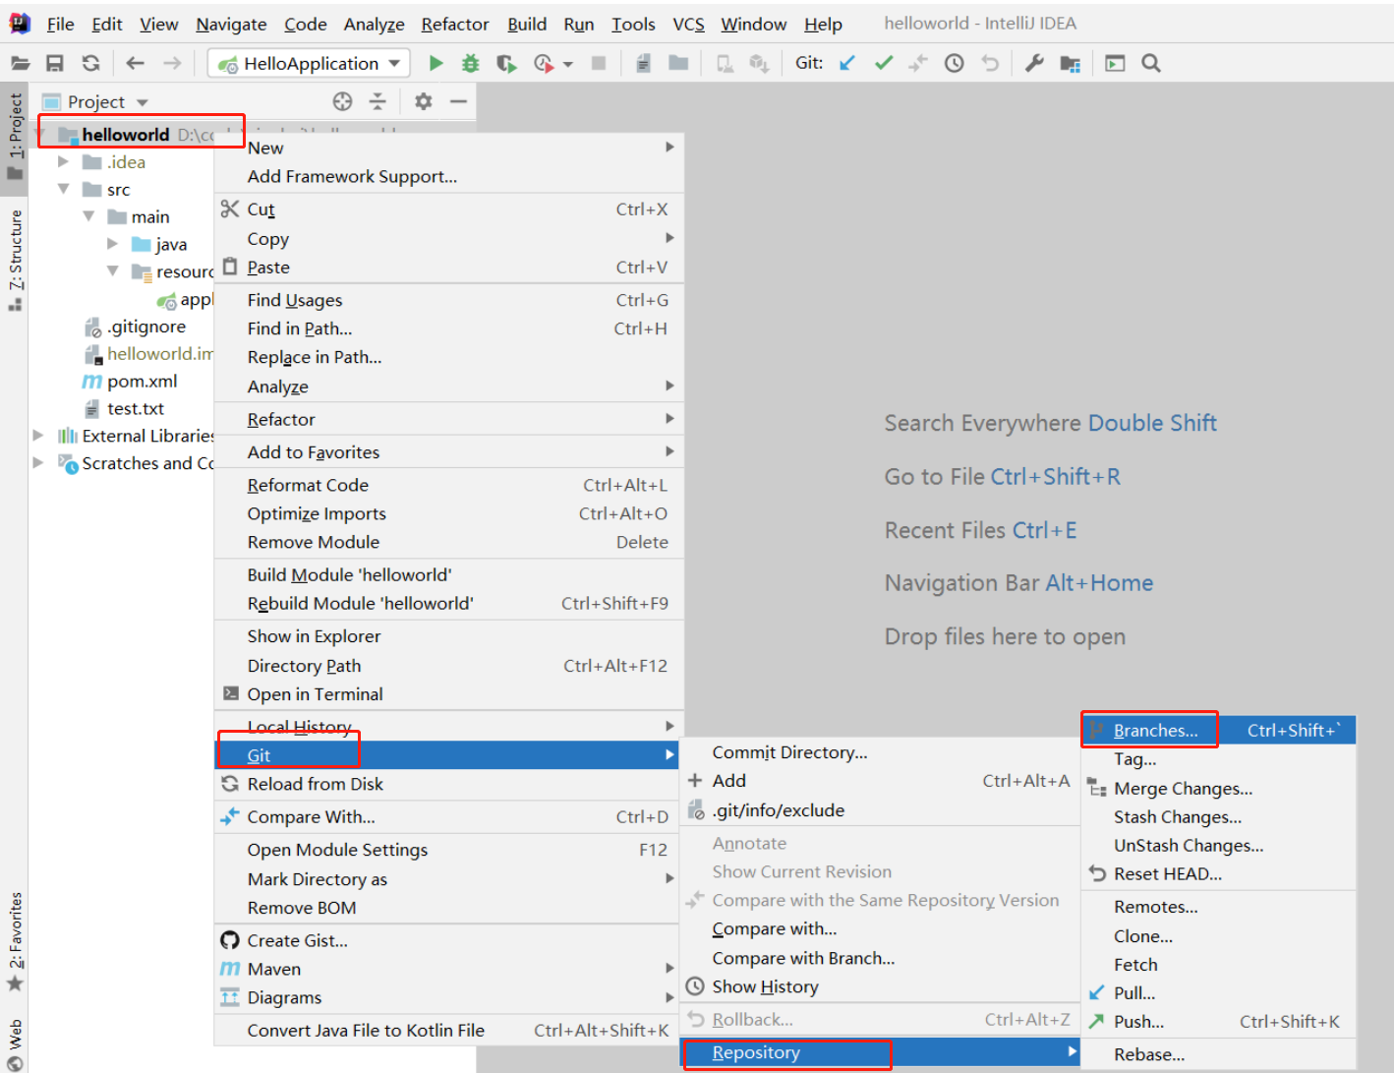Commit changes with the green checkmark icon
1394x1073 pixels.
click(884, 63)
